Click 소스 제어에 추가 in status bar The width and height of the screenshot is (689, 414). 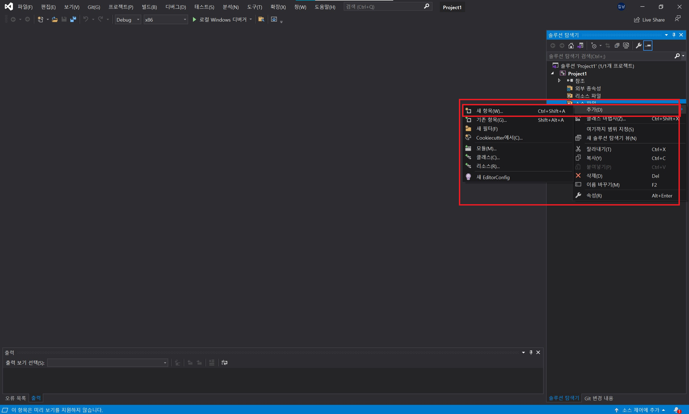641,410
